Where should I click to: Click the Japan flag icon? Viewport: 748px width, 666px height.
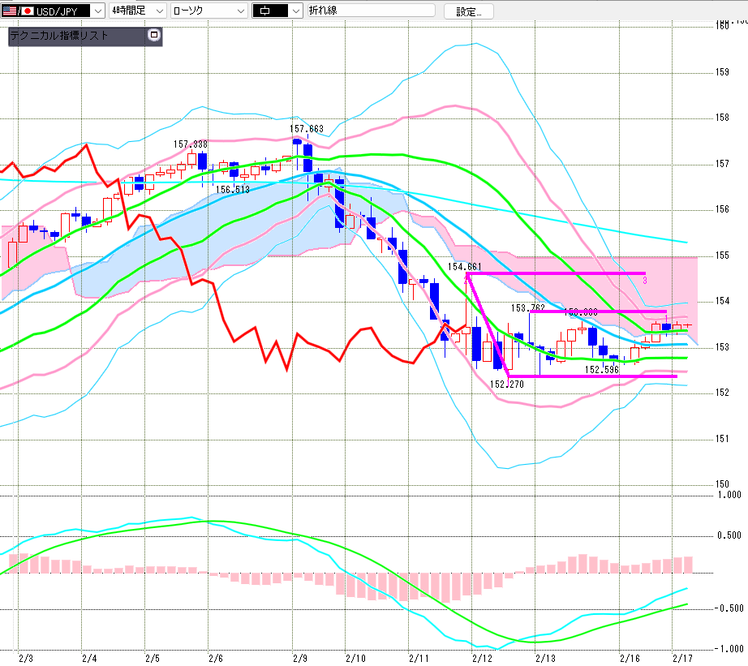pyautogui.click(x=27, y=11)
